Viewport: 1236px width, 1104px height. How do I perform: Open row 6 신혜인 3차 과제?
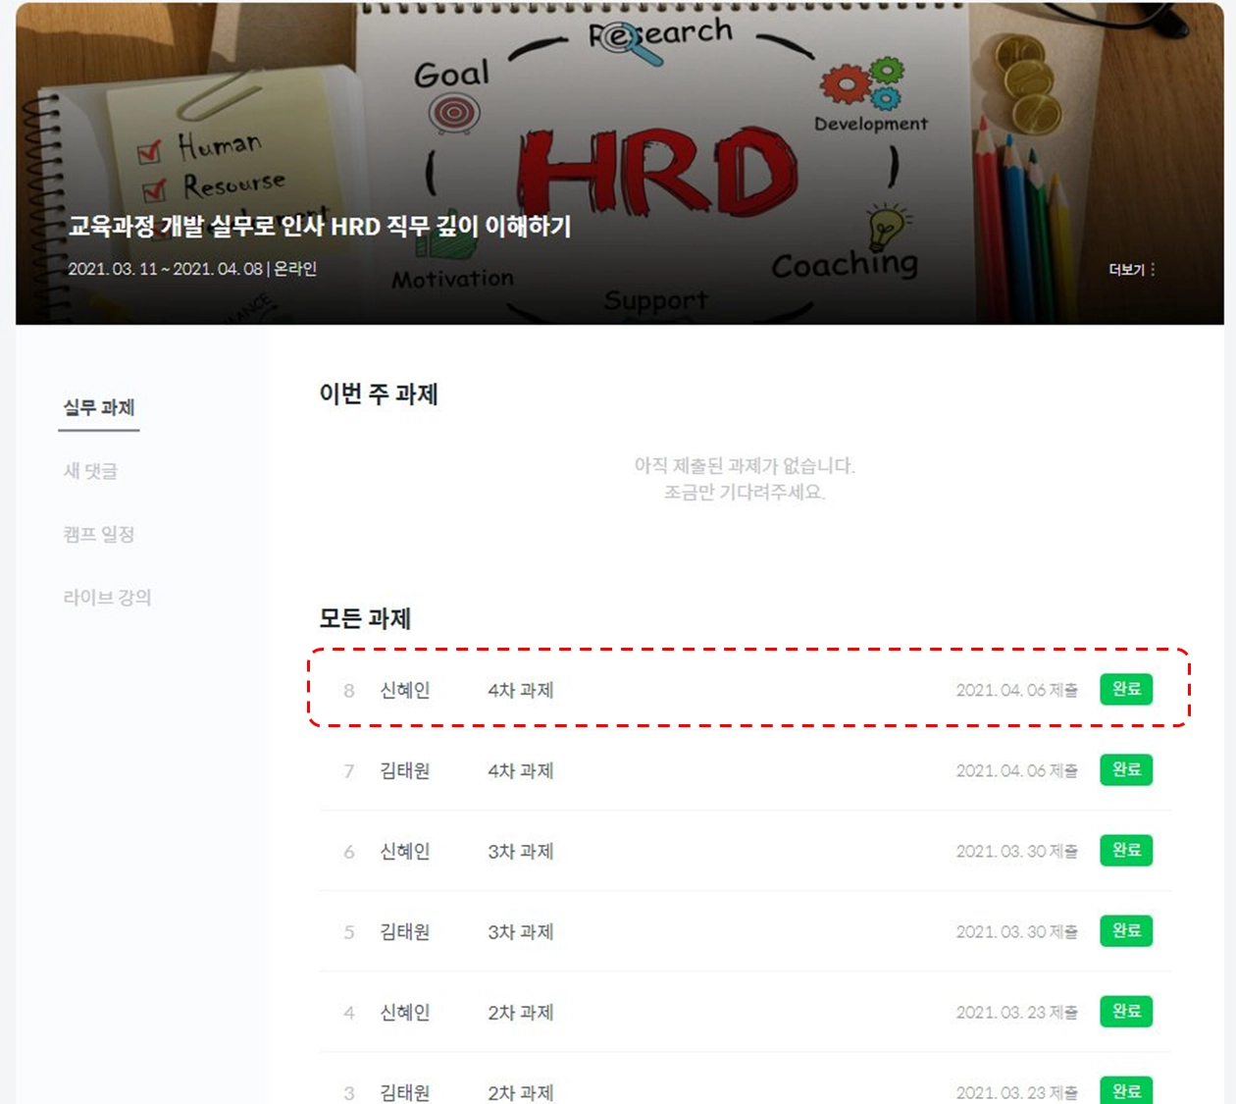(x=746, y=851)
